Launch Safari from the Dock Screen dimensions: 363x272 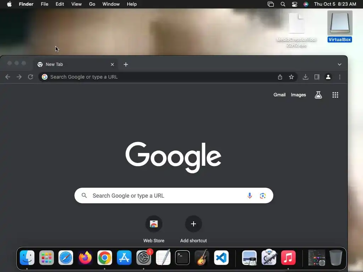pos(66,258)
